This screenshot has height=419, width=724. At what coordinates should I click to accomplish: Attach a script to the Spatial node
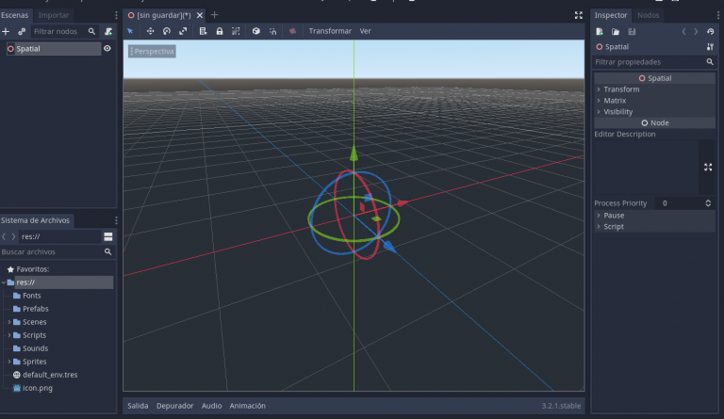click(108, 31)
